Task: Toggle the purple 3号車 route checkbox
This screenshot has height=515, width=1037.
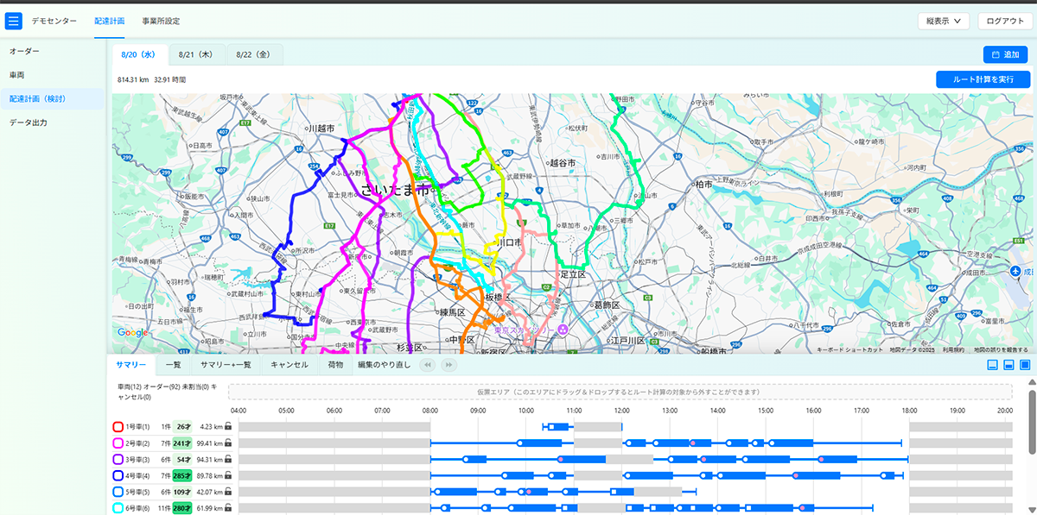Action: (118, 460)
